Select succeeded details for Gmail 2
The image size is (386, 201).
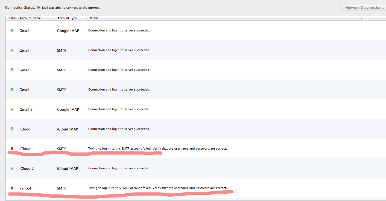click(x=119, y=109)
